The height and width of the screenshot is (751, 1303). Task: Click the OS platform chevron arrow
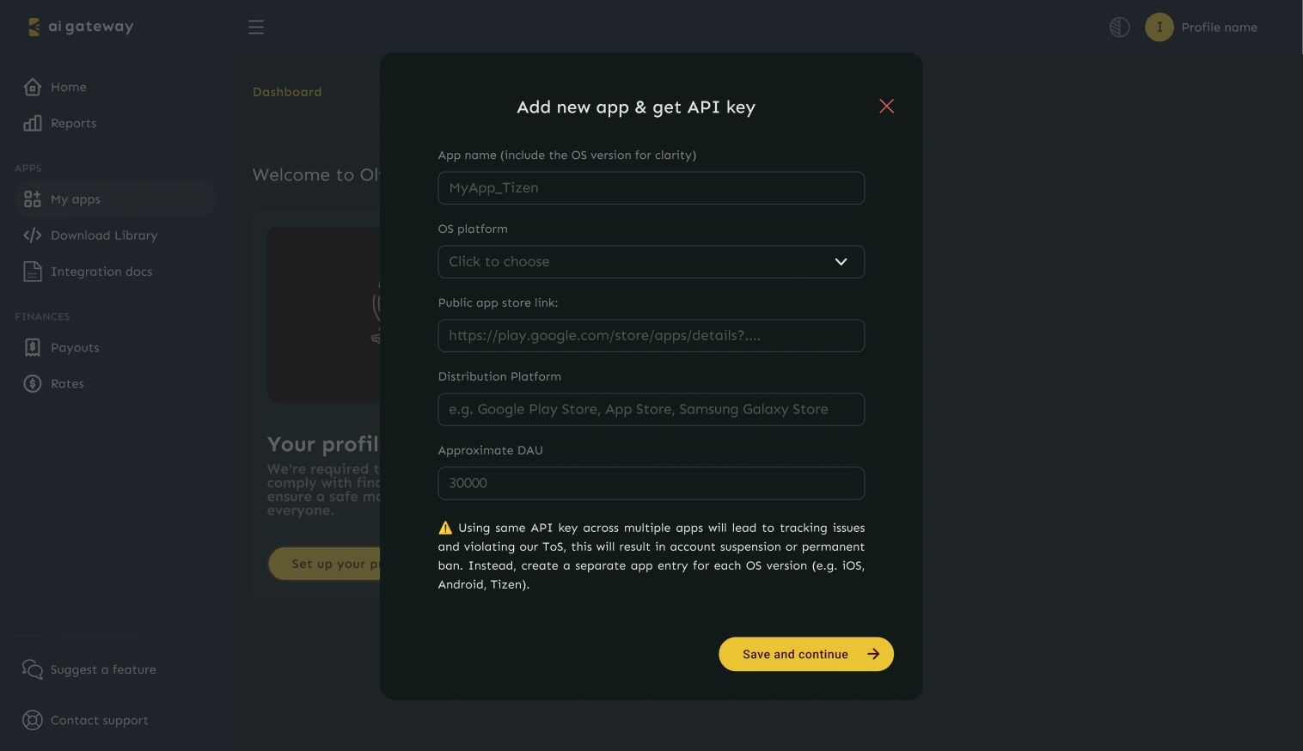coord(841,262)
